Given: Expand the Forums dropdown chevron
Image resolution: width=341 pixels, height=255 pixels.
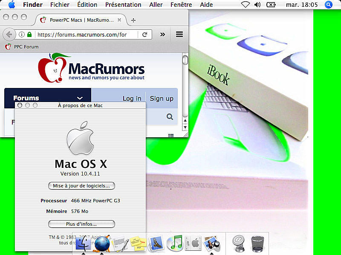Looking at the screenshot, I should pyautogui.click(x=80, y=98).
